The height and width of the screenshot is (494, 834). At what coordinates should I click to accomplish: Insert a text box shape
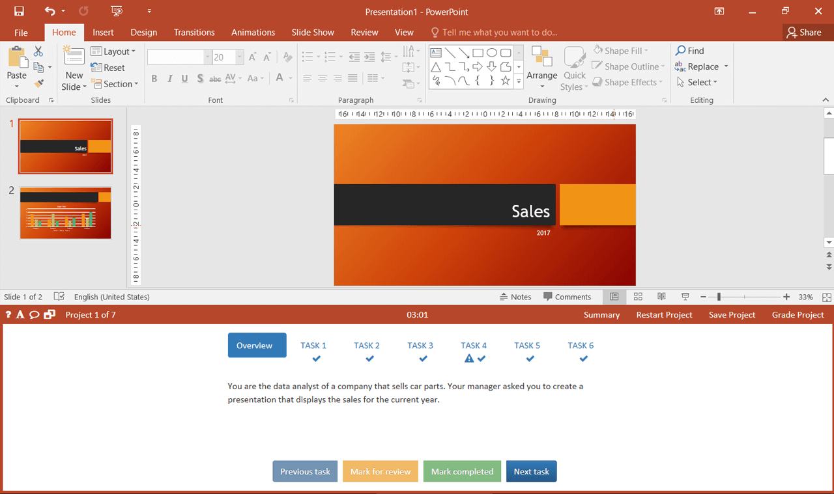[436, 53]
